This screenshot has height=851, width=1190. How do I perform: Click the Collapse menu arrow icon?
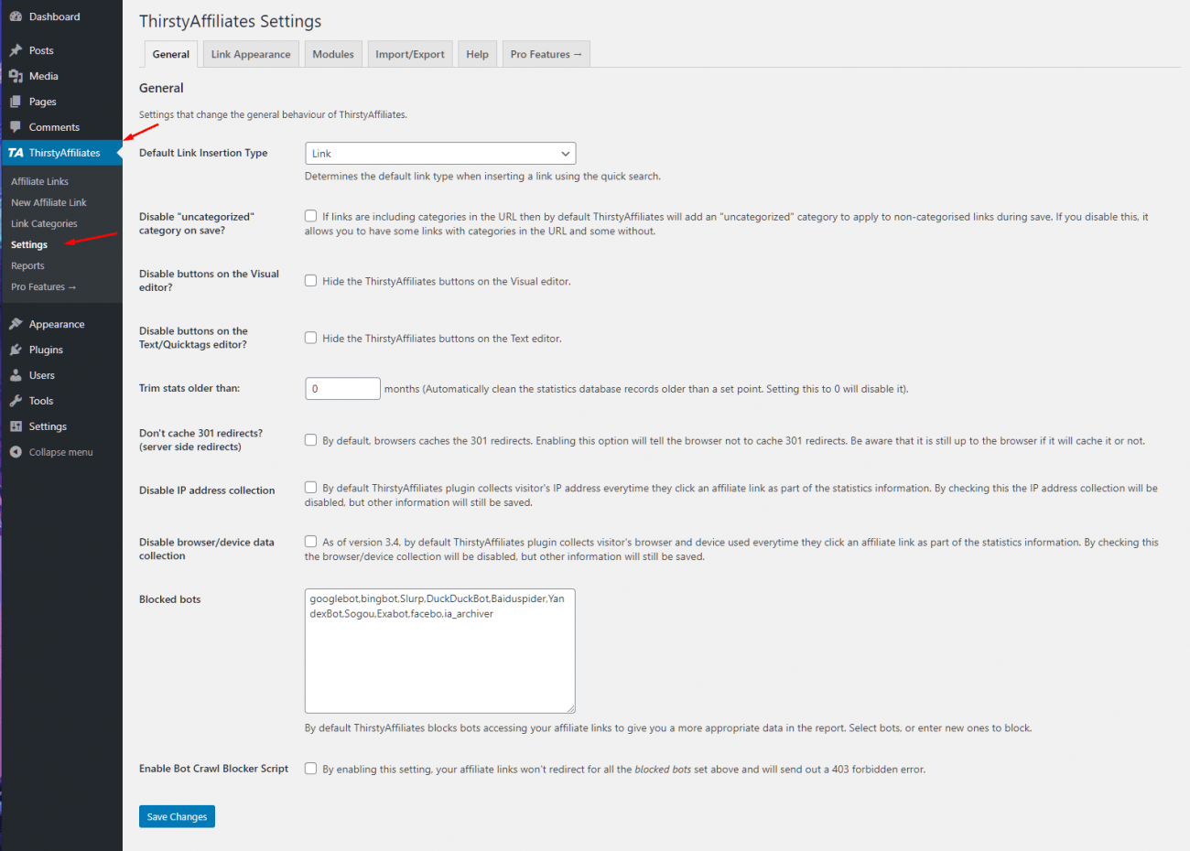click(x=16, y=452)
